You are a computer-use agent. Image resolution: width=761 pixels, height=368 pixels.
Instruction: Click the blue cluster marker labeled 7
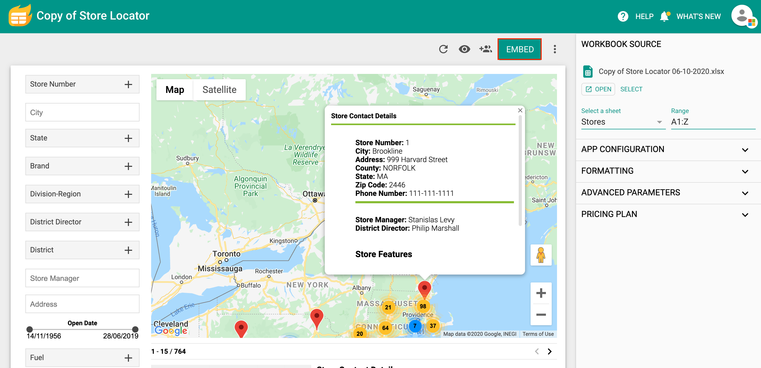click(415, 326)
